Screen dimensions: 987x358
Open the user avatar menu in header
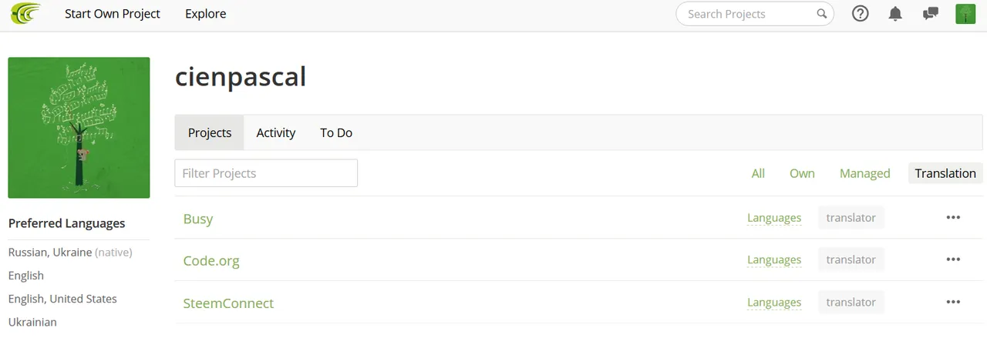pos(965,14)
